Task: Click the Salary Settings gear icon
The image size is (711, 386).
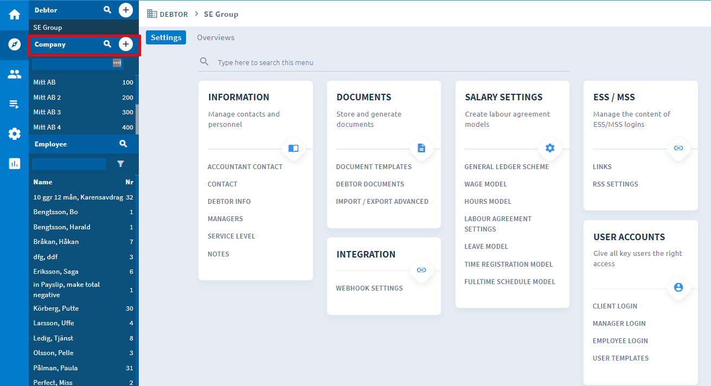Action: [x=550, y=148]
